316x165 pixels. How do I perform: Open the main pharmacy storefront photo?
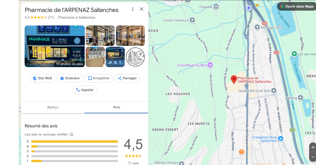[x=55, y=46]
